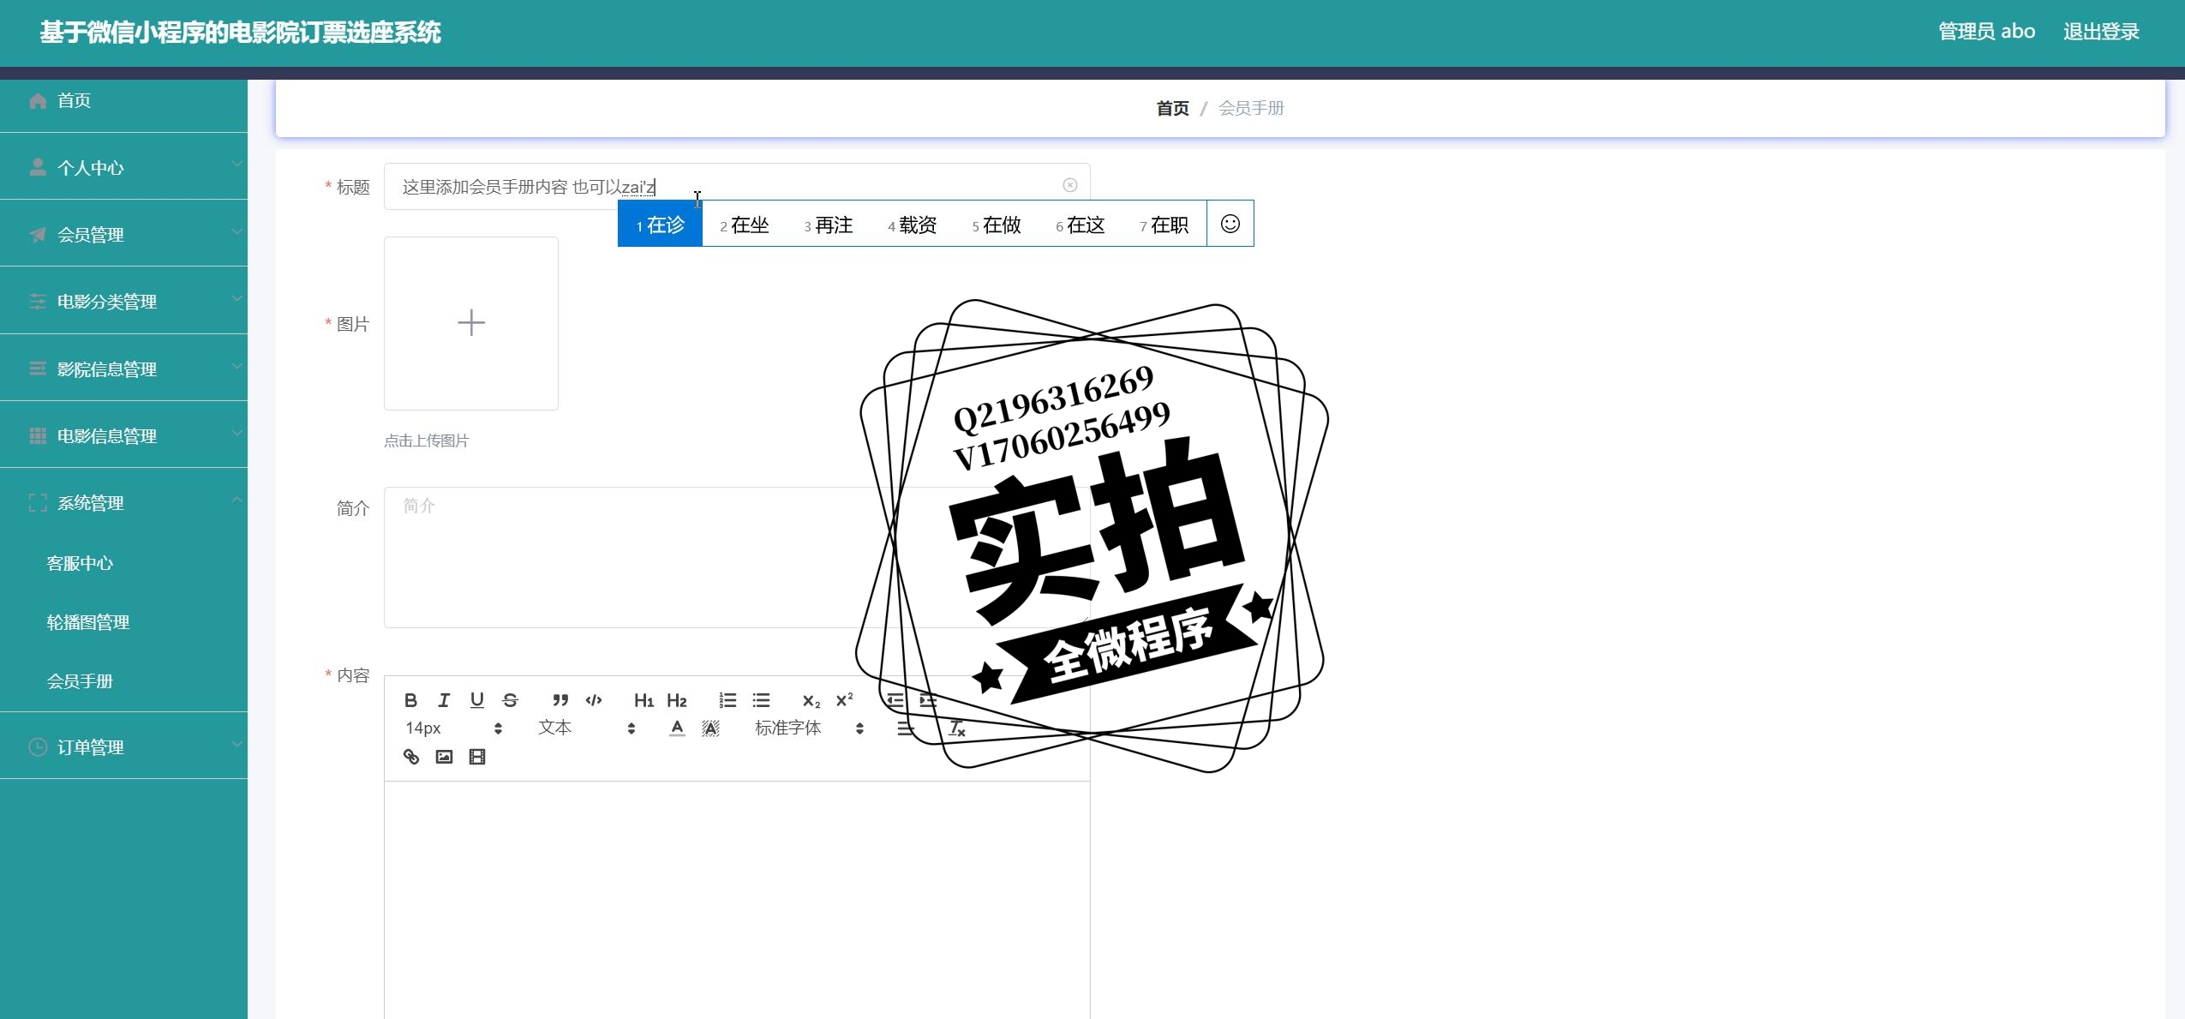Image resolution: width=2185 pixels, height=1019 pixels.
Task: Expand the 影院信息管理 sidebar menu
Action: (123, 369)
